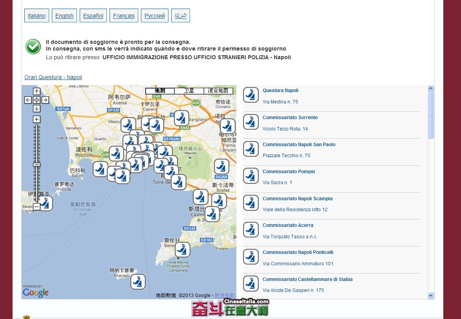
Task: Select the 混合地图 hybrid view tab
Action: coord(218,91)
